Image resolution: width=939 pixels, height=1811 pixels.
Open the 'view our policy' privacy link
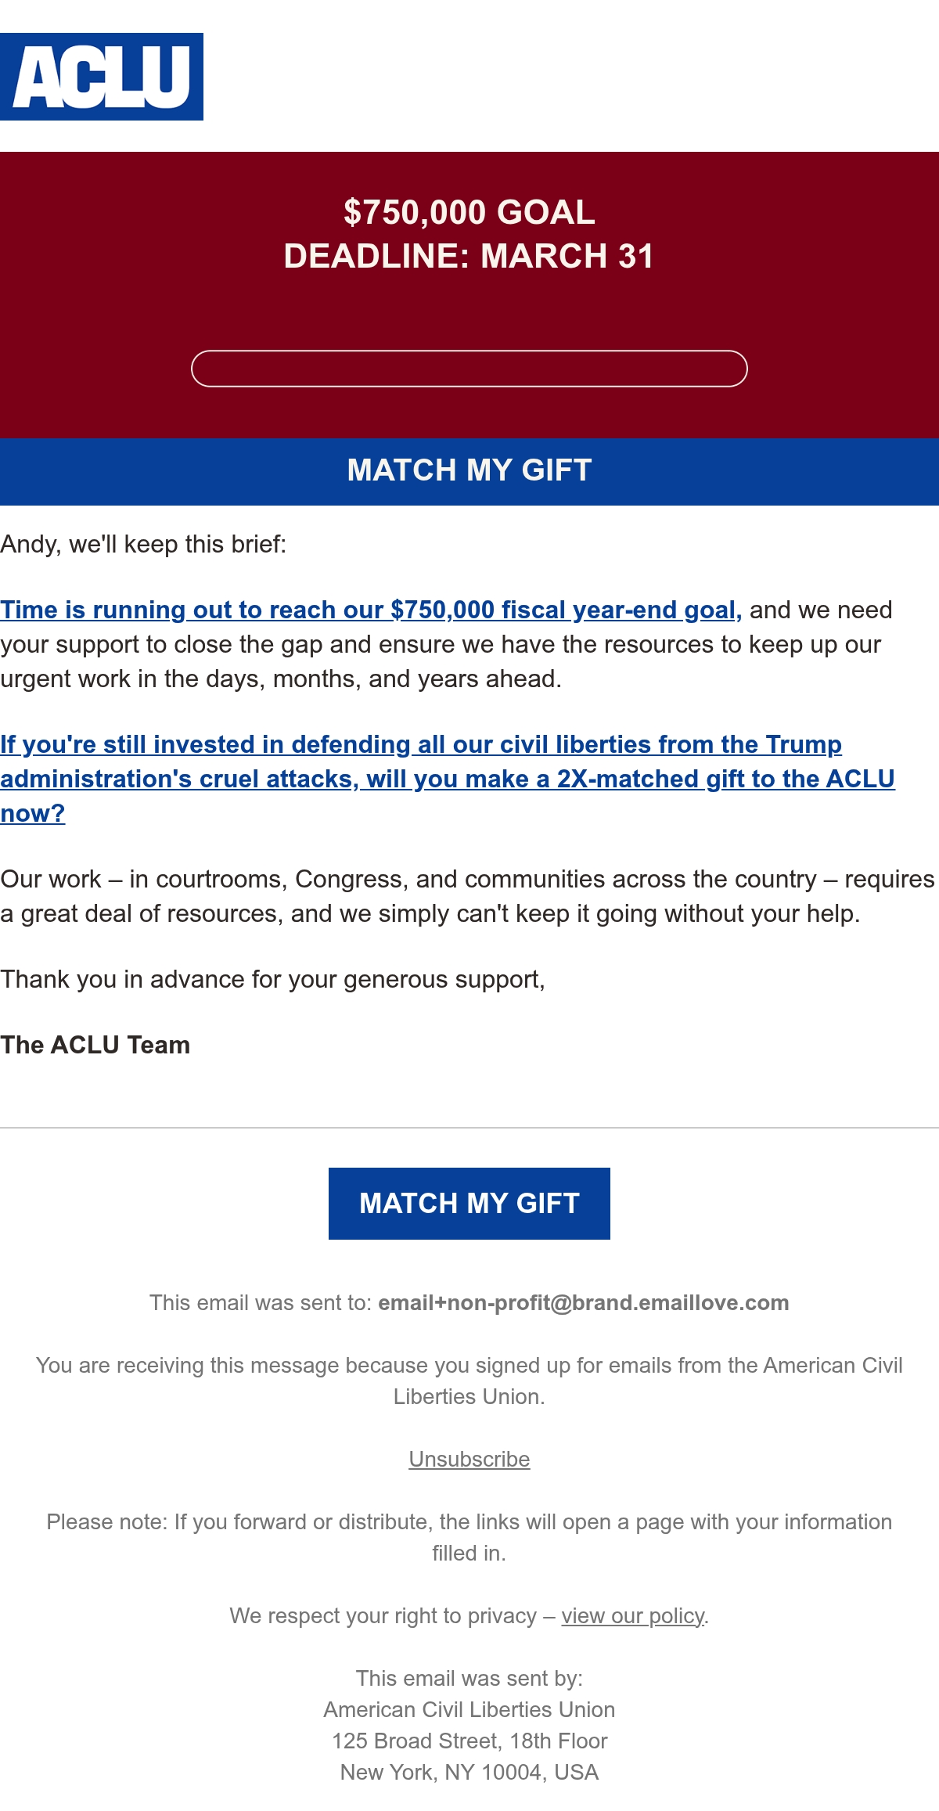[x=633, y=1616]
